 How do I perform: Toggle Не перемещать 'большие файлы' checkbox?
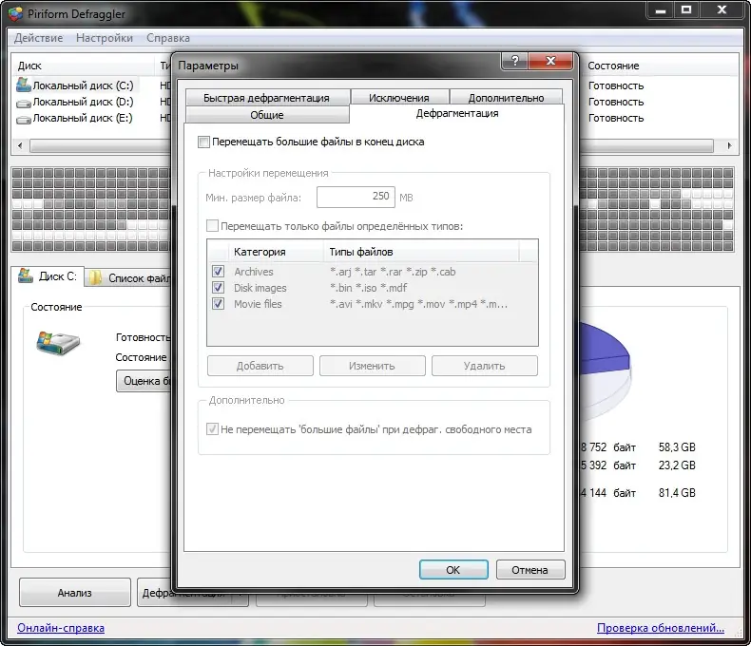tap(212, 429)
